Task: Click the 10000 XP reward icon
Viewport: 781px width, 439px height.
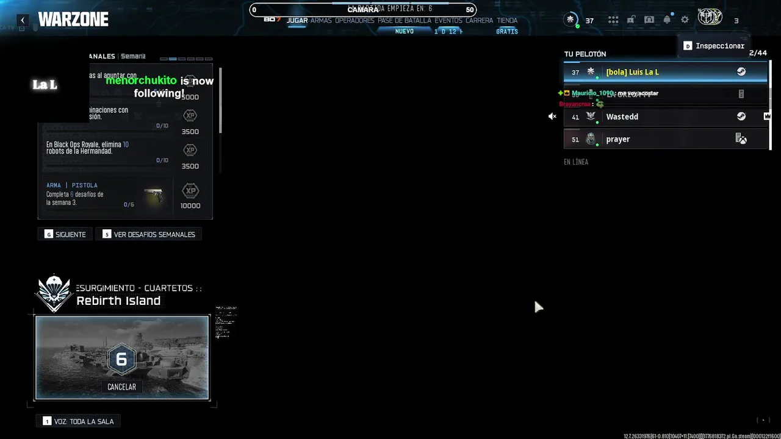Action: click(190, 191)
